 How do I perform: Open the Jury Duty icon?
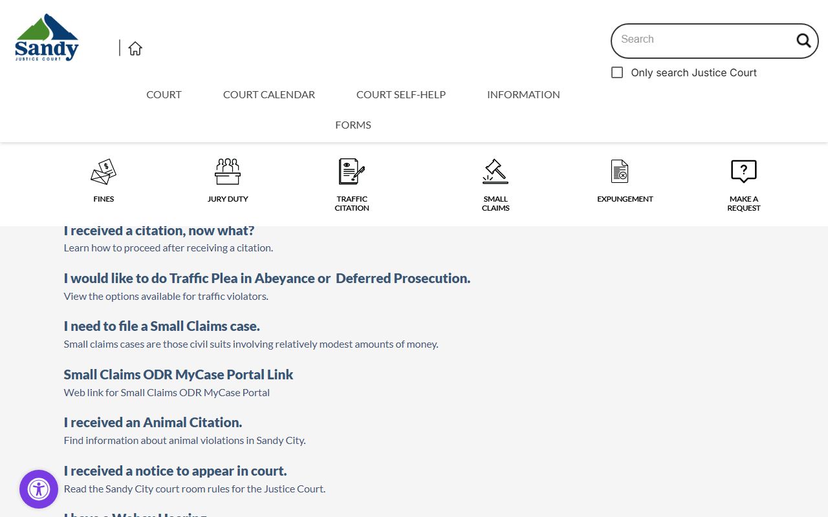(x=228, y=172)
